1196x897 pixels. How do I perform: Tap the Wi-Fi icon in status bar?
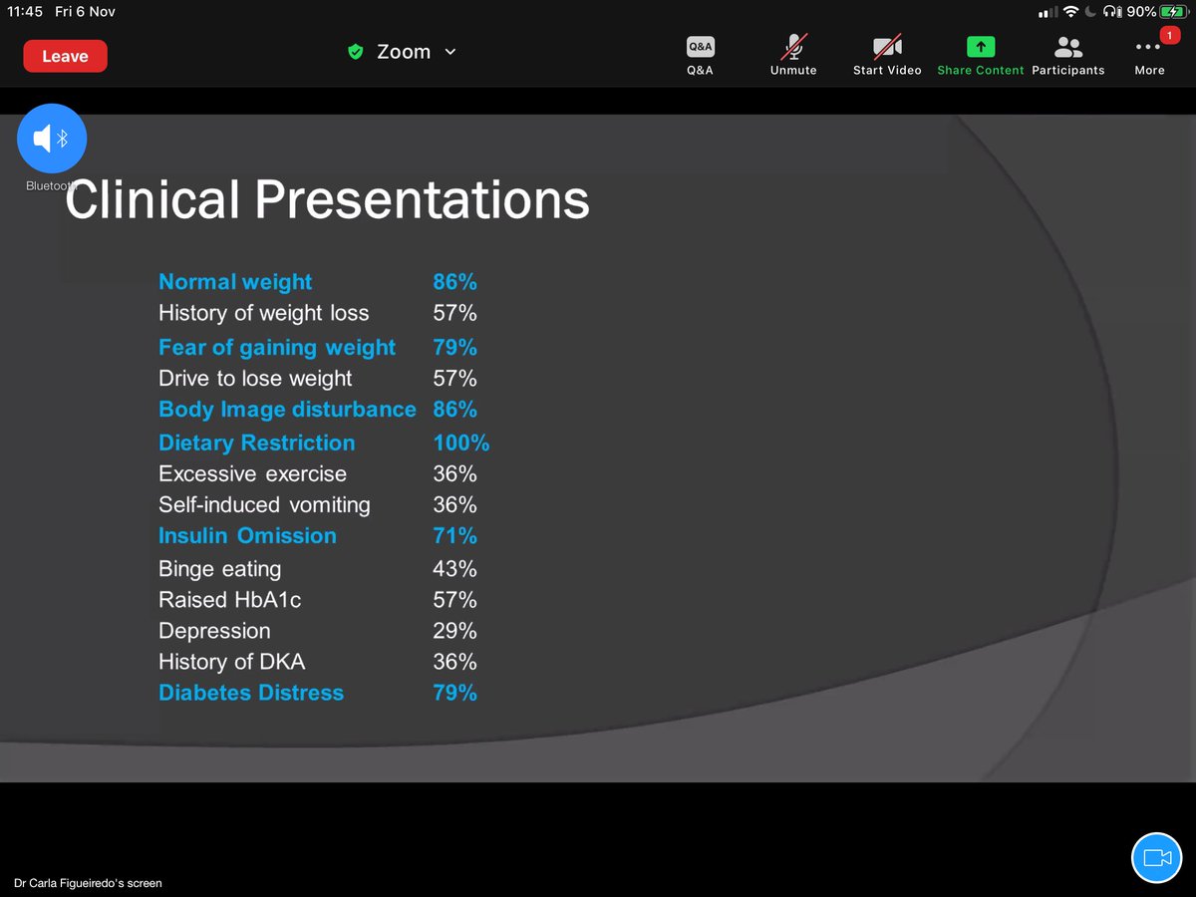tap(1070, 12)
